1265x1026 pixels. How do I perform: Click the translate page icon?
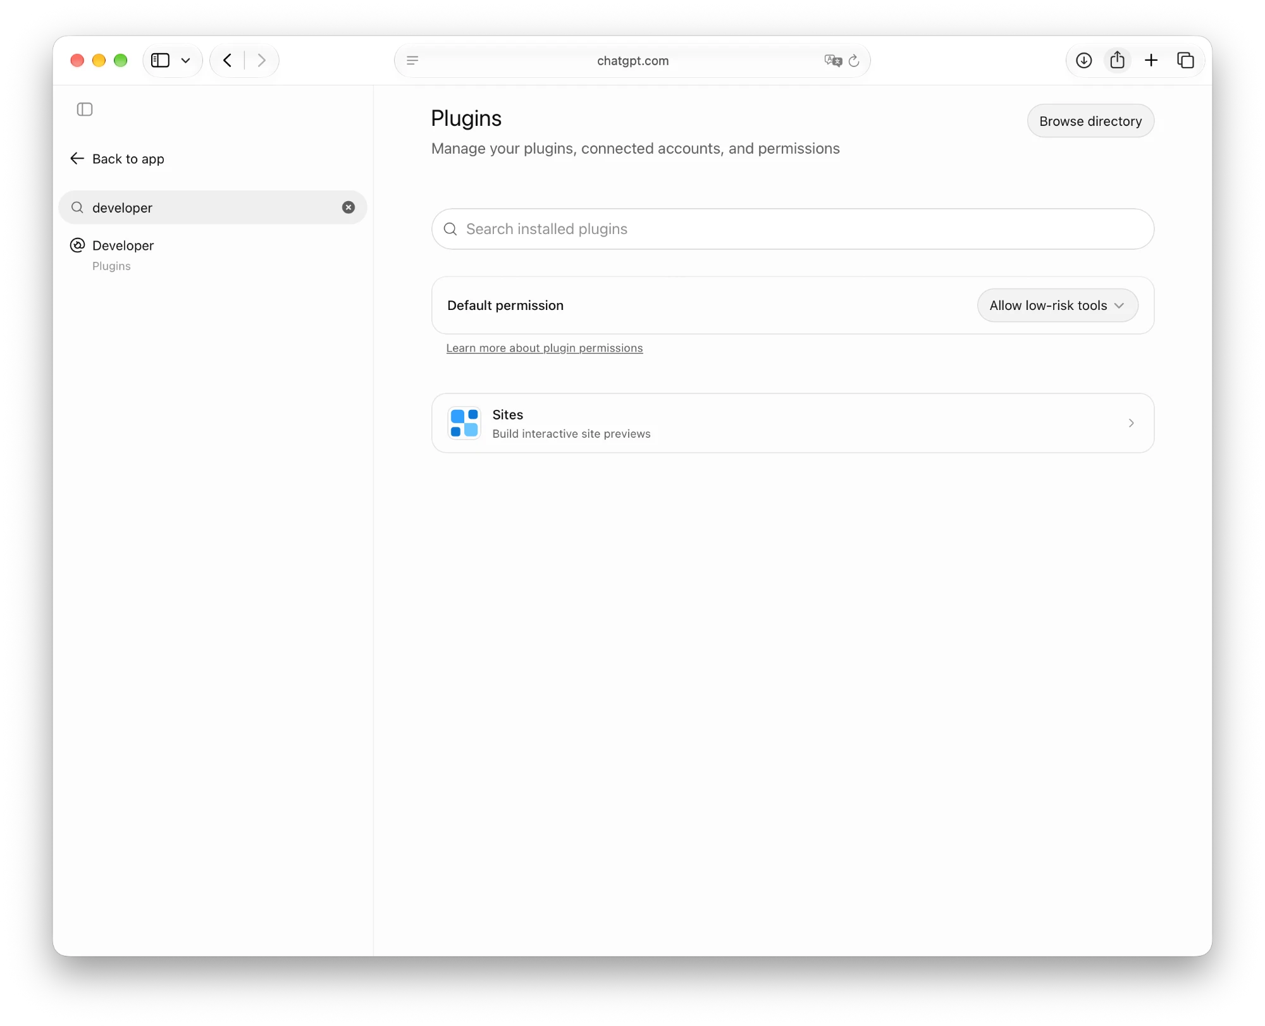833,60
